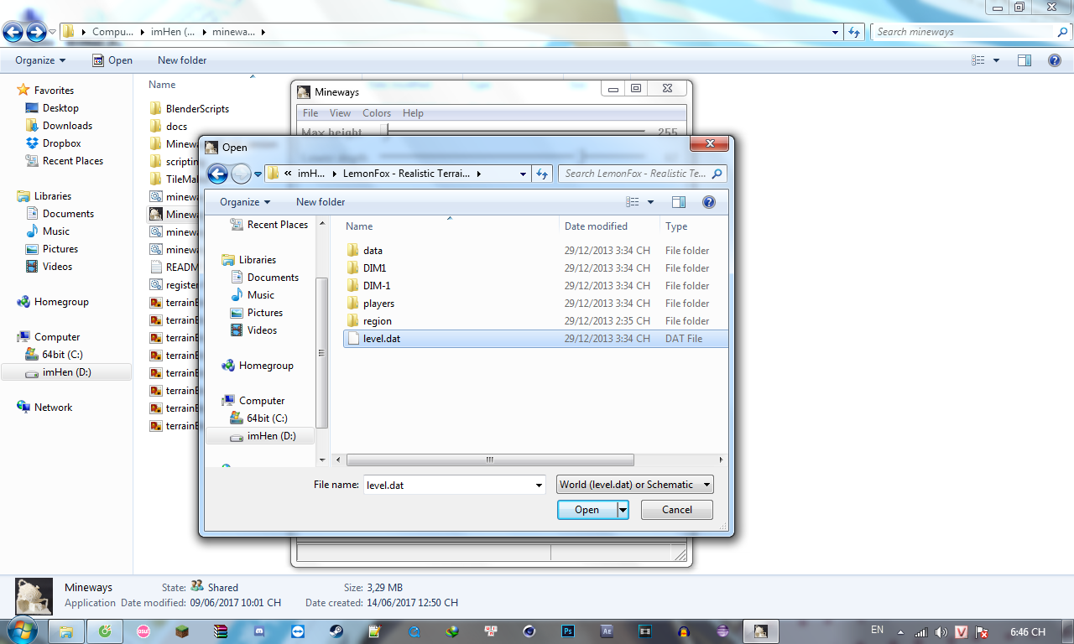Sort by Name column in the Open dialog
1074x644 pixels.
(450, 226)
